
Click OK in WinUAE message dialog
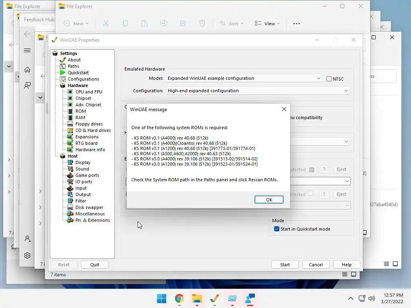click(x=269, y=200)
